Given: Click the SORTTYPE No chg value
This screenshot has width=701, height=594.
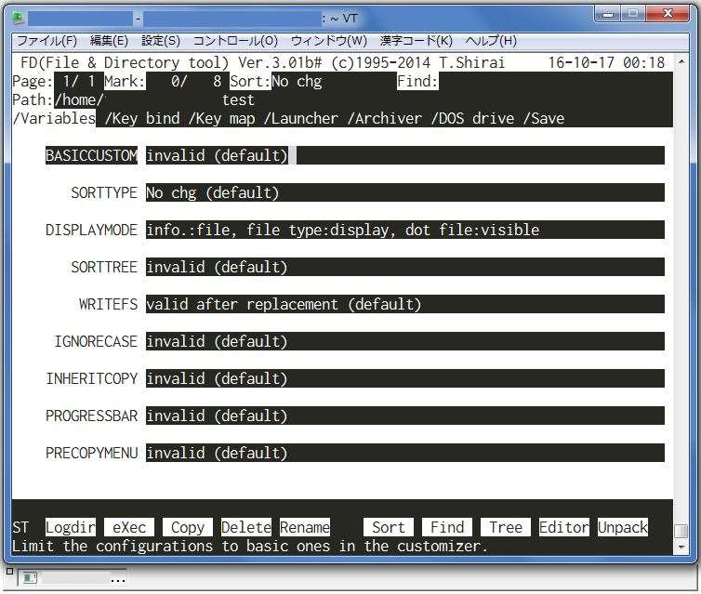Looking at the screenshot, I should [x=405, y=192].
